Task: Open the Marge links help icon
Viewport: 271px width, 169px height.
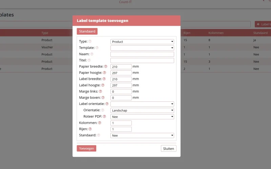Action: 100,91
